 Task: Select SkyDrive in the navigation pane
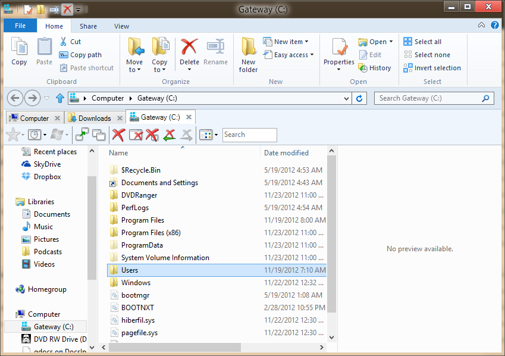41,164
